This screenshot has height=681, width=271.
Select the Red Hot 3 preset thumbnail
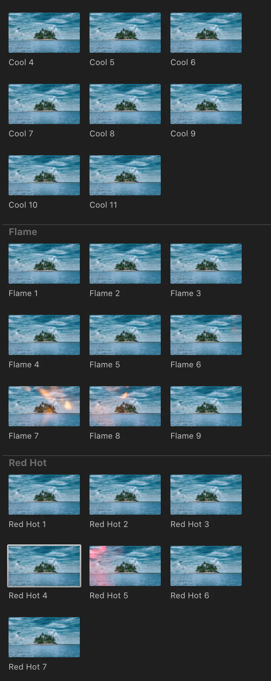206,495
